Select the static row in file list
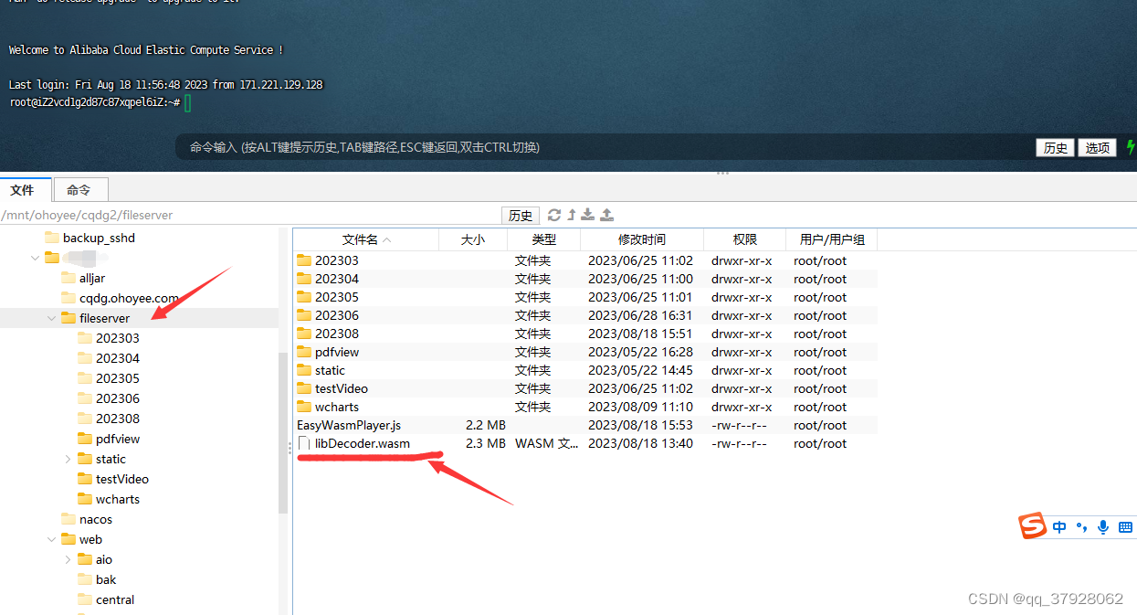Image resolution: width=1137 pixels, height=615 pixels. coord(585,370)
